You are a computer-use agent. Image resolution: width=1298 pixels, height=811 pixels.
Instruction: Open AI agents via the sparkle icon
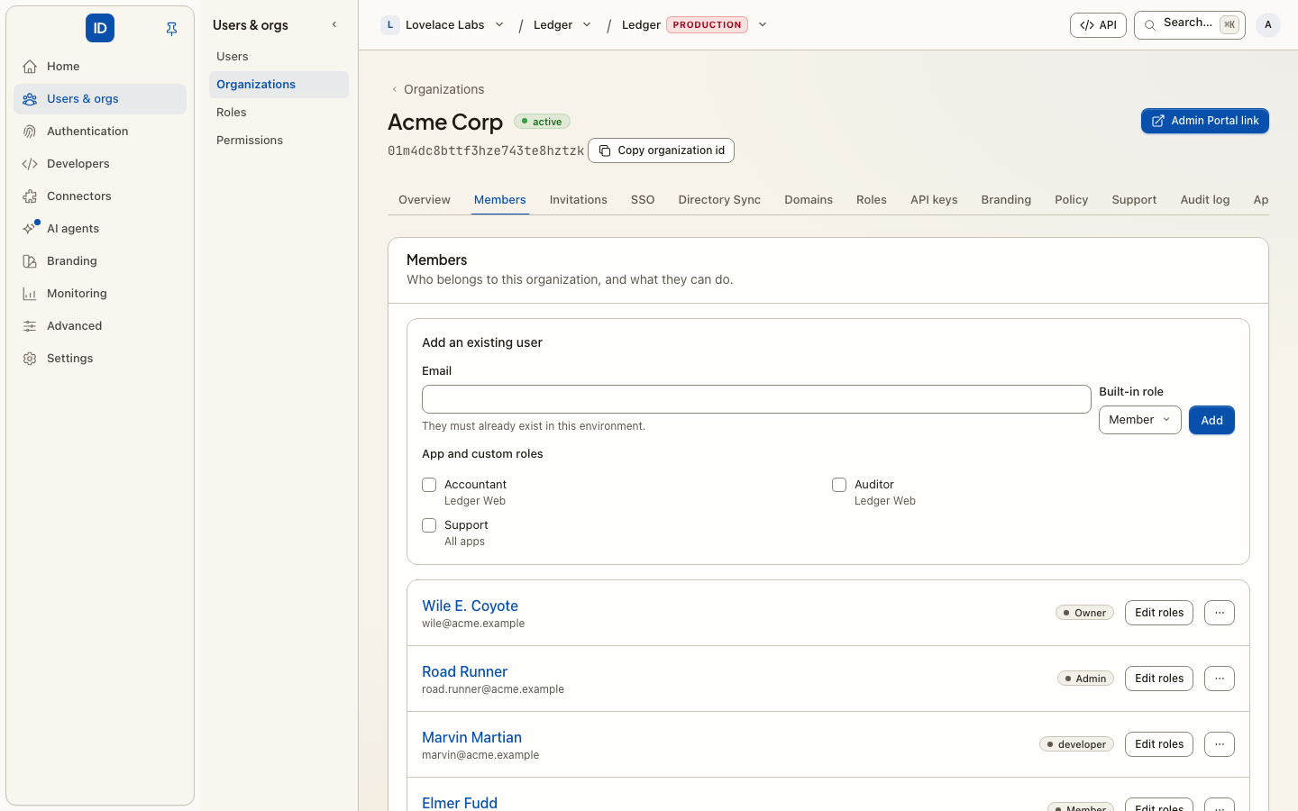point(30,229)
